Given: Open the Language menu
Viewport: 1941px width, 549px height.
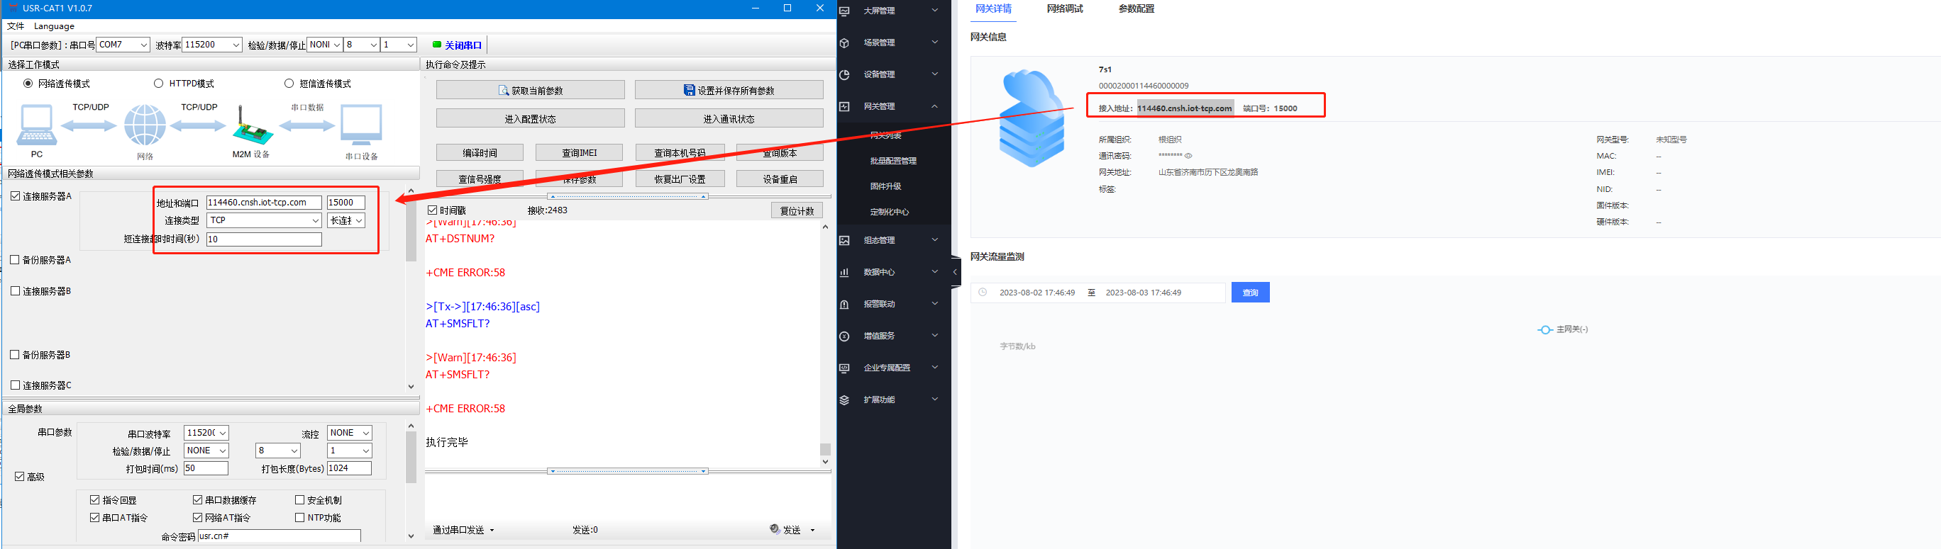Looking at the screenshot, I should tap(54, 26).
